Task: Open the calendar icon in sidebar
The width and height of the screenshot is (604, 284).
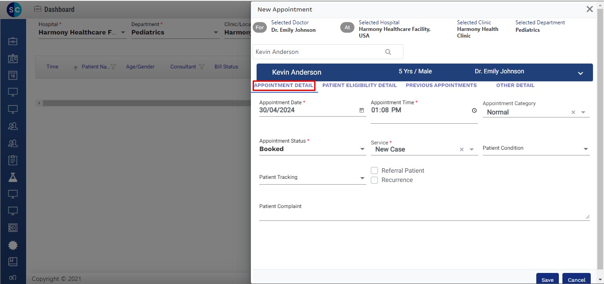Action: 13,76
